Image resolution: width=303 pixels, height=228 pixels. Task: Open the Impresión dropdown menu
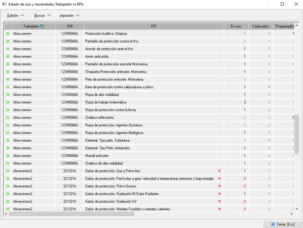coord(69,16)
